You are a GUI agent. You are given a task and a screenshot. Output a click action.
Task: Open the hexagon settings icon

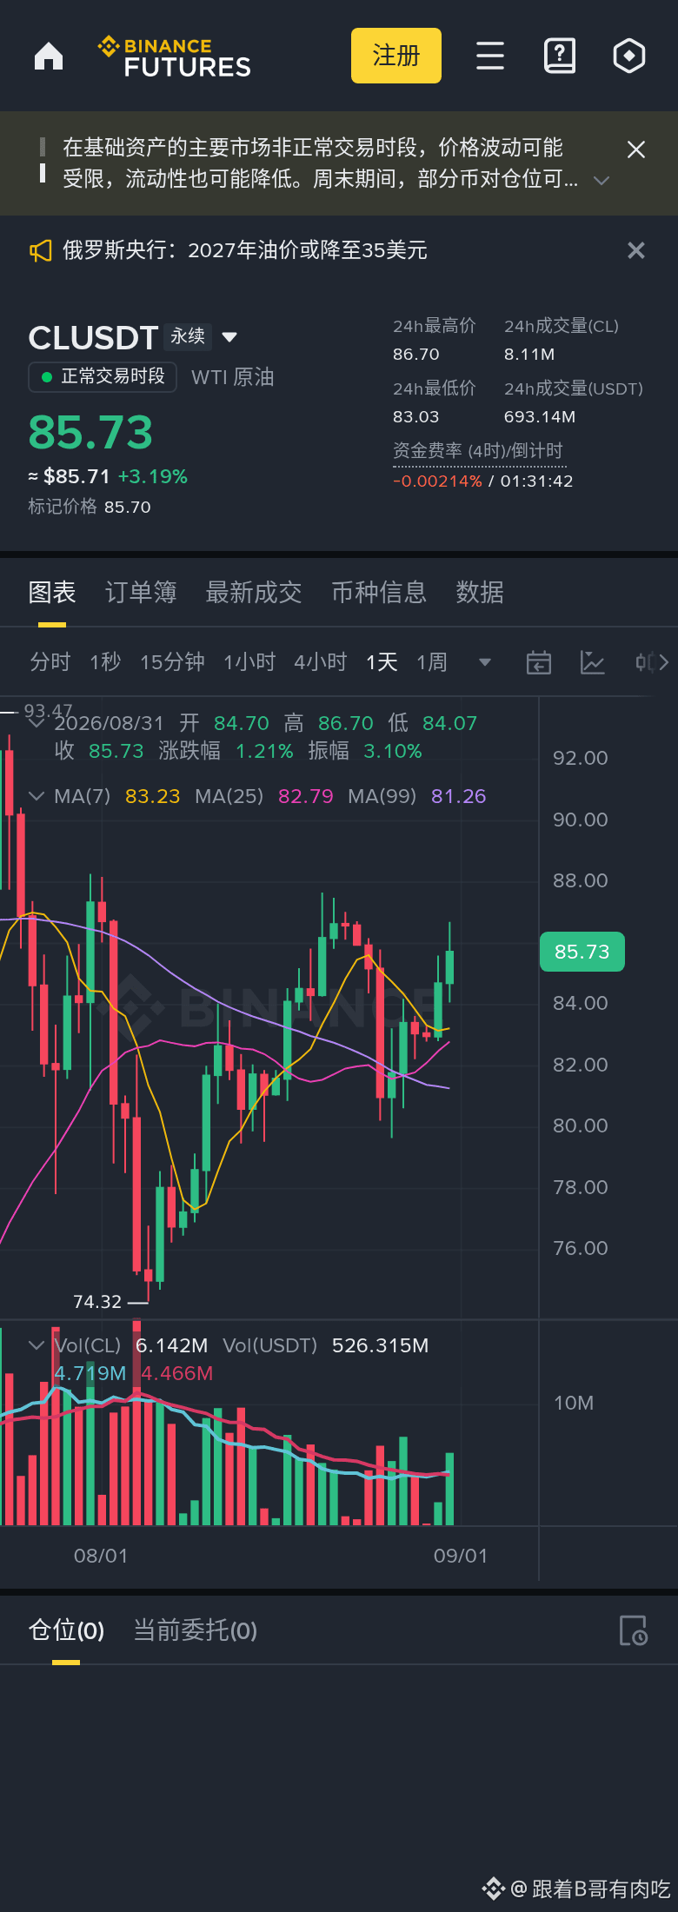pyautogui.click(x=629, y=56)
